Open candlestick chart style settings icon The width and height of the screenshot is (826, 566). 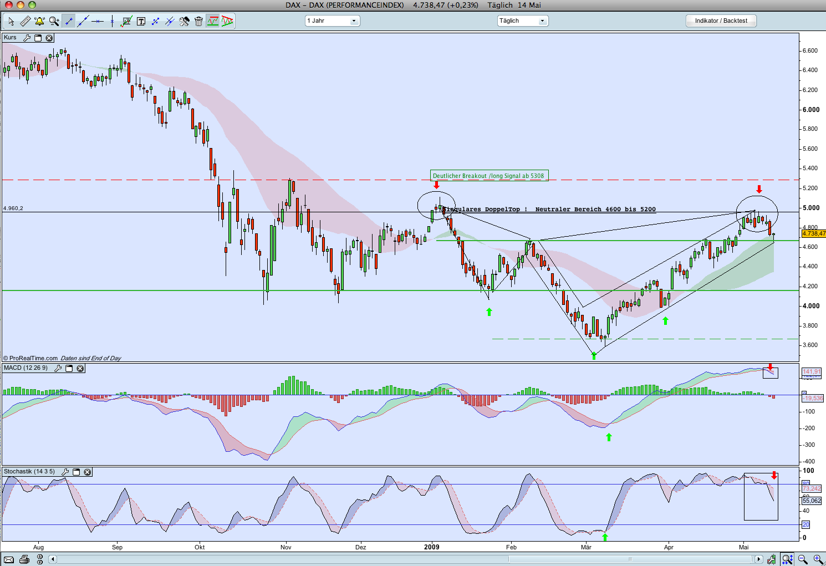(772, 559)
